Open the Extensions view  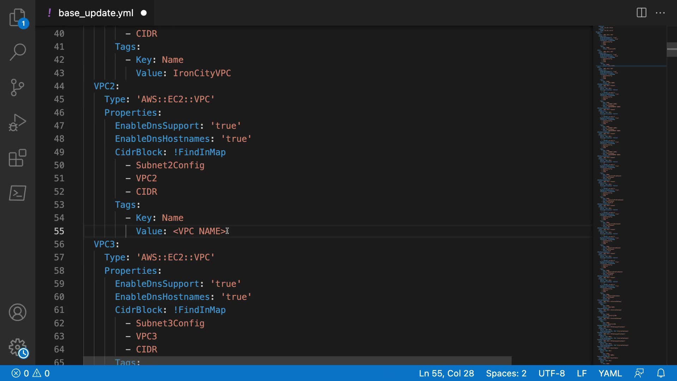point(17,158)
